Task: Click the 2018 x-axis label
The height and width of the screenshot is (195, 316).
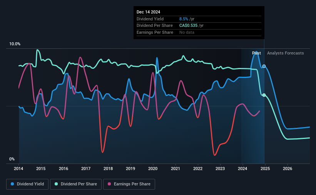Action: [x=108, y=169]
